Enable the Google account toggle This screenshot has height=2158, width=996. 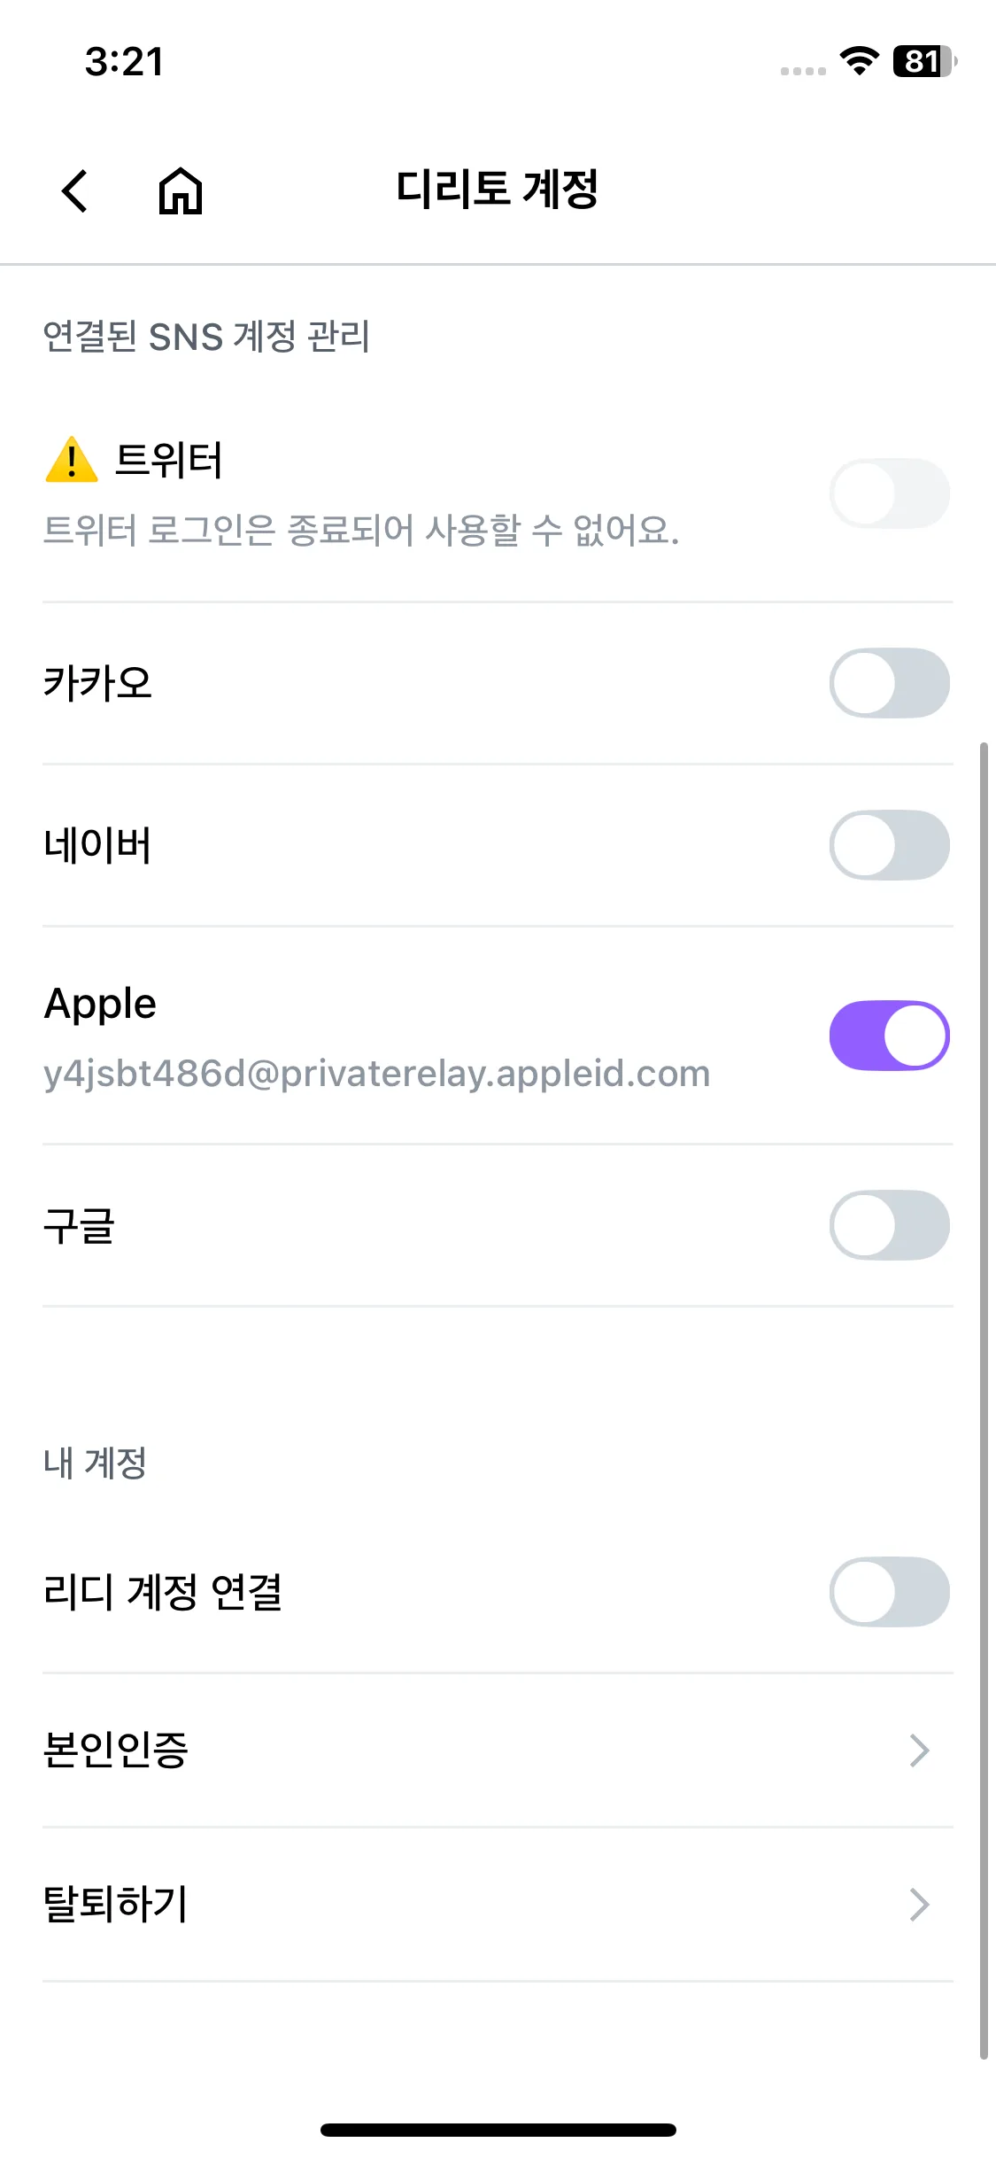point(889,1225)
